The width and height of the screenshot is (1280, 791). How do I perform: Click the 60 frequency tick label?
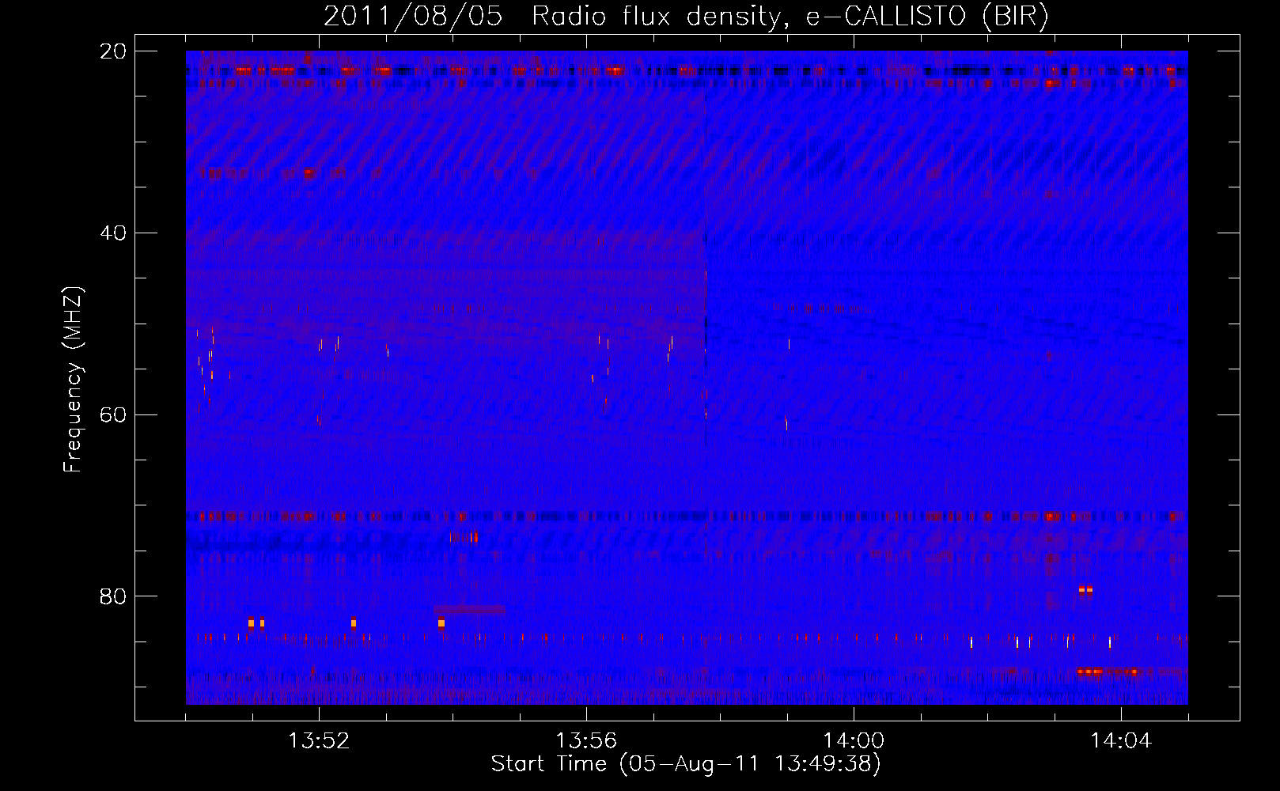pyautogui.click(x=113, y=415)
